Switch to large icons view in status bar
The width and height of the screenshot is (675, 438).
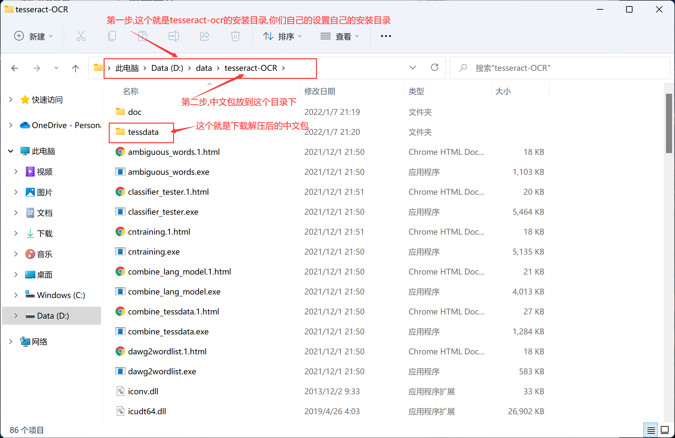pos(665,430)
